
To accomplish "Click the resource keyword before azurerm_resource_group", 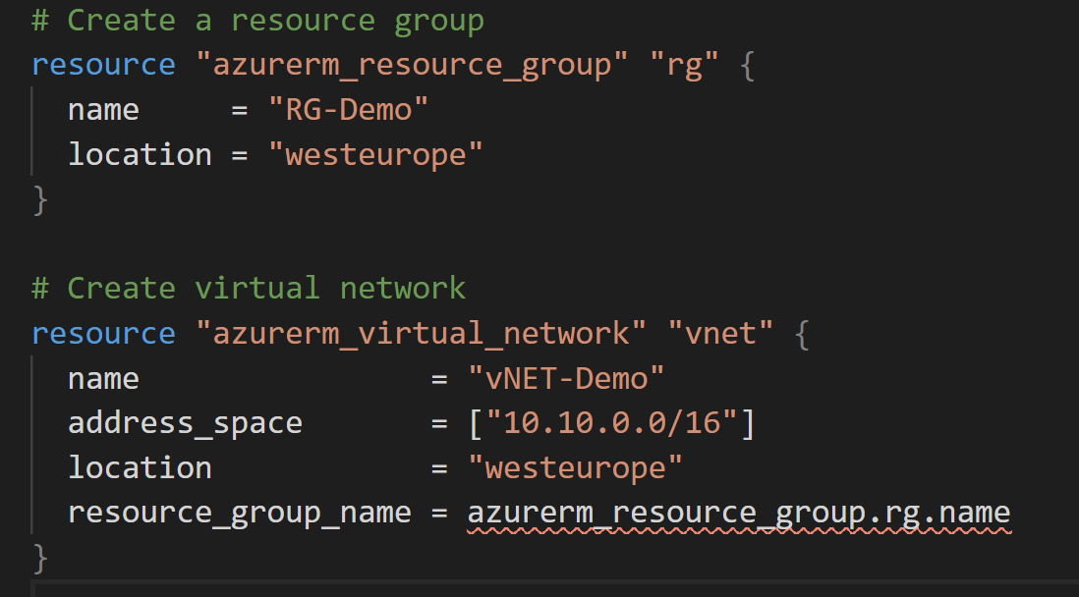I will (103, 66).
